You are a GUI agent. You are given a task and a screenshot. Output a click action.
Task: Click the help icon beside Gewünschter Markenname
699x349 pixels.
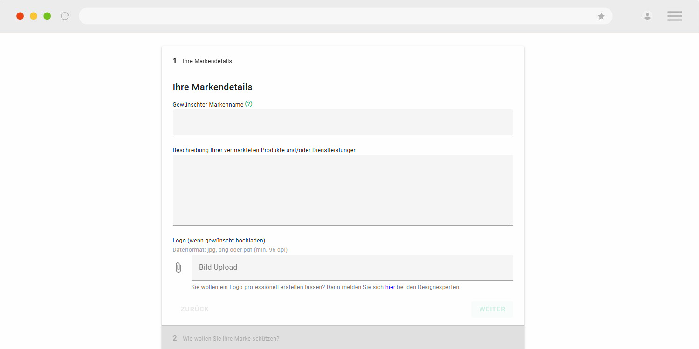pyautogui.click(x=249, y=104)
